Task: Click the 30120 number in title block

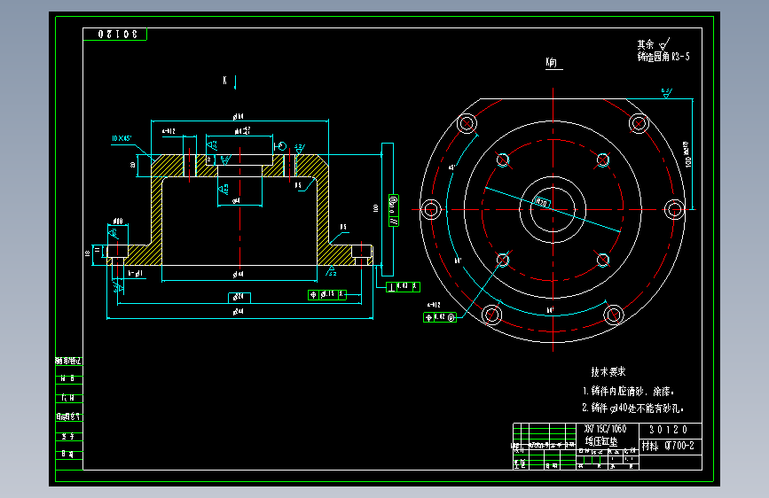Action: click(669, 430)
